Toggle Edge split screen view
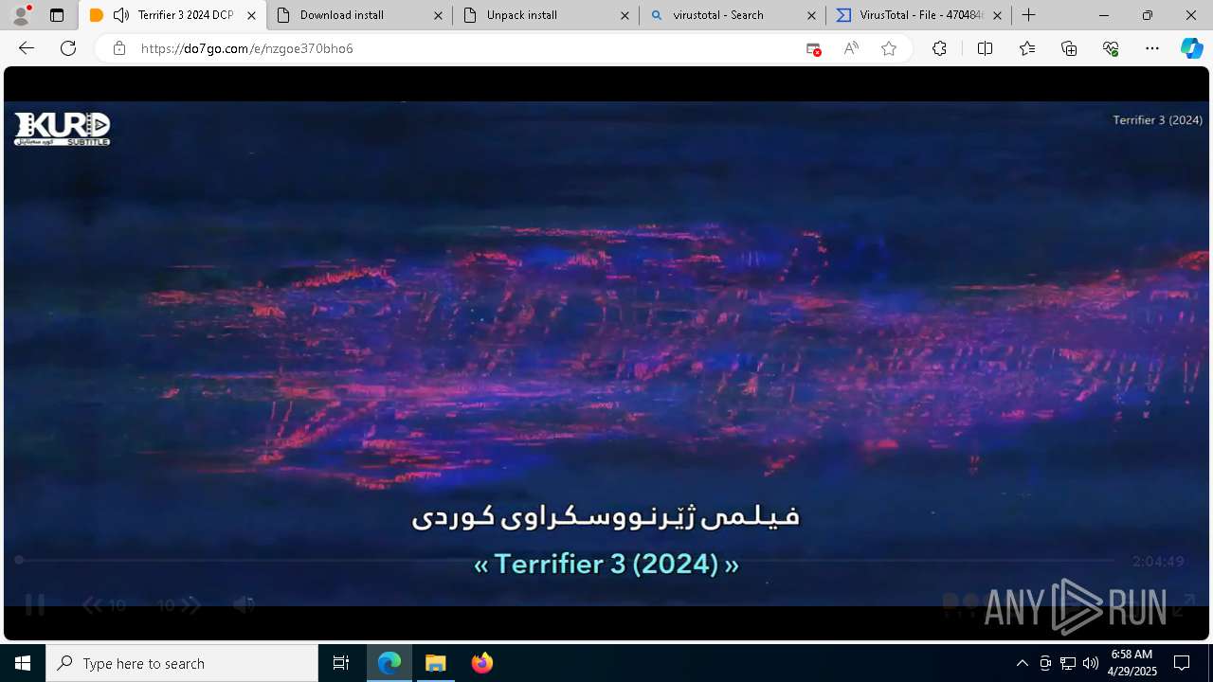 tap(985, 48)
